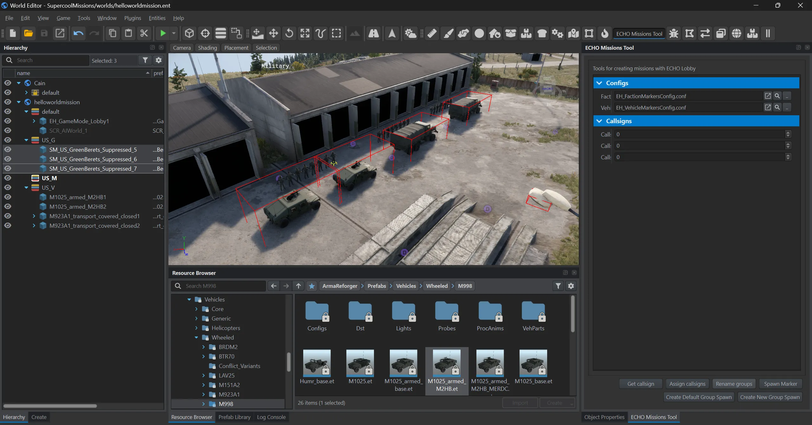The width and height of the screenshot is (812, 425).
Task: Select the Scale expand-arrows tool
Action: [305, 33]
